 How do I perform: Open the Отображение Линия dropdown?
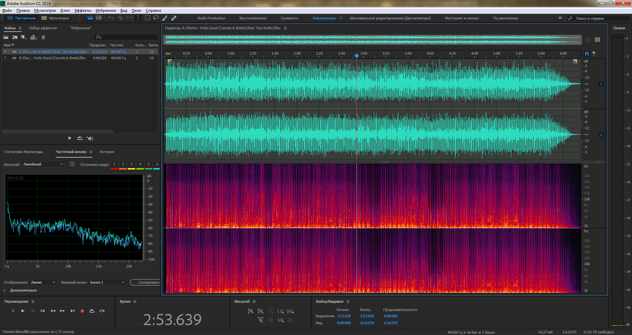(43, 282)
